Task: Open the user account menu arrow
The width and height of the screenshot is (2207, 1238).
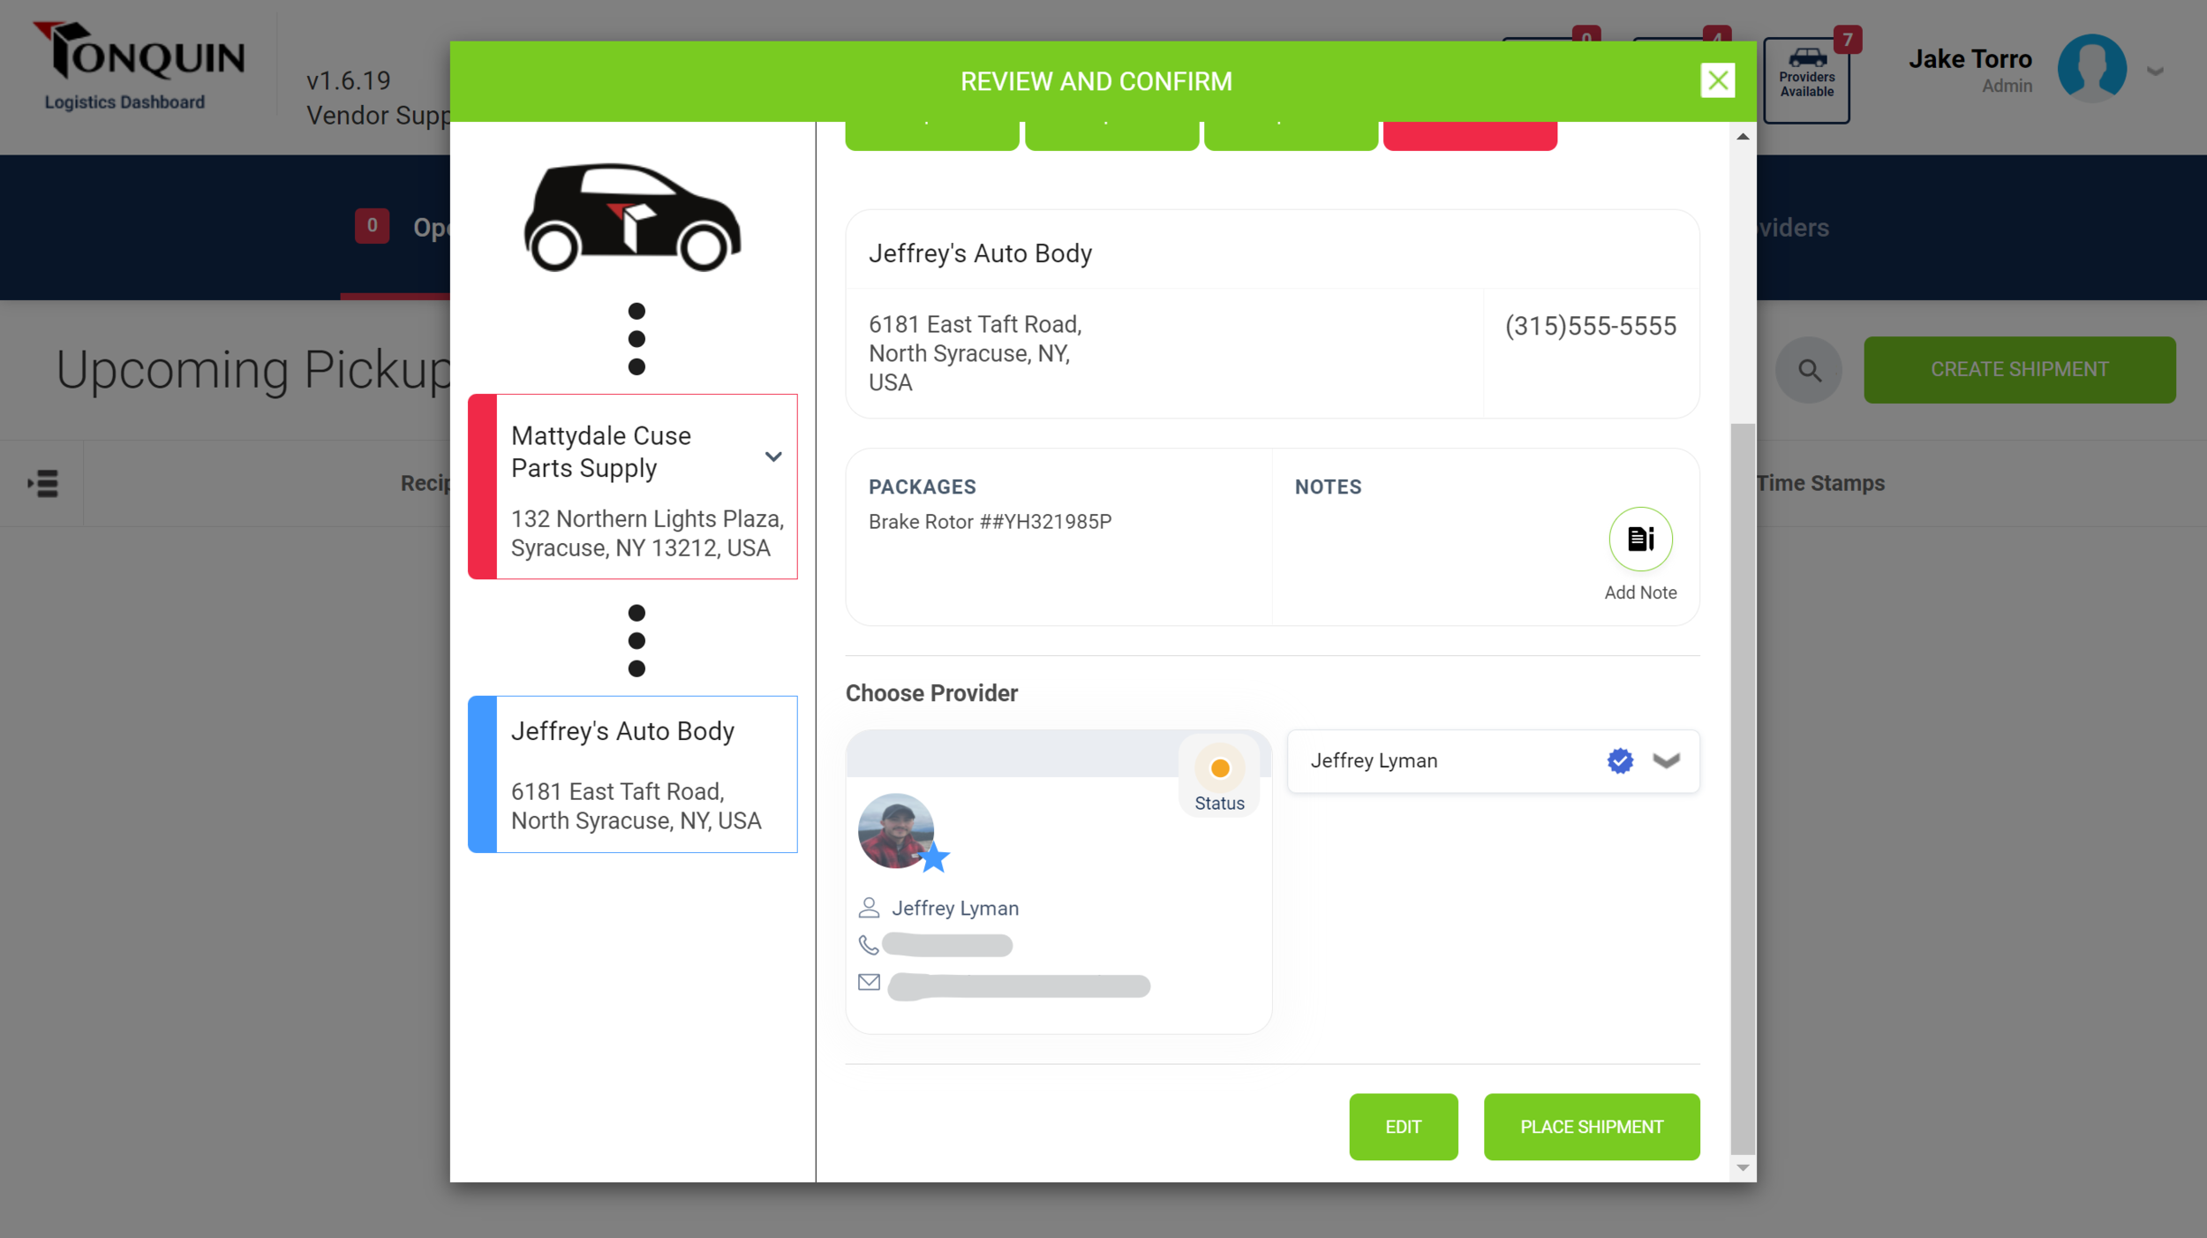Action: 2156,72
